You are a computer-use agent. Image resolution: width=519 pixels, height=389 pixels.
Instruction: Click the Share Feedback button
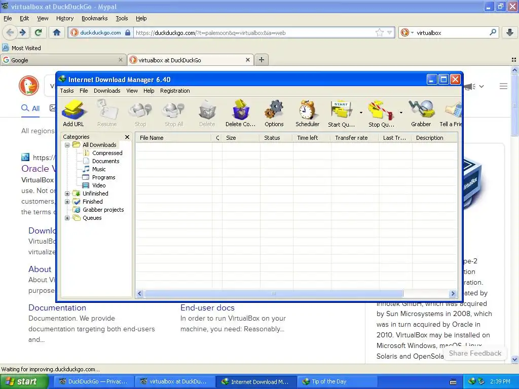point(475,353)
